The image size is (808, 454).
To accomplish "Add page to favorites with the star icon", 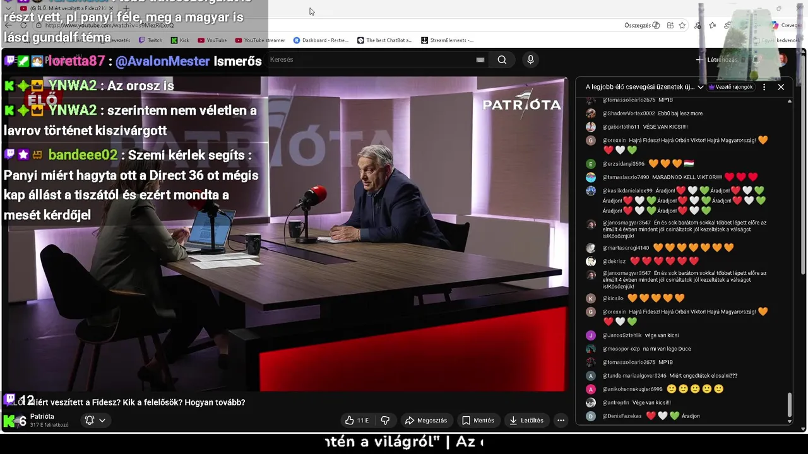I will tap(682, 25).
